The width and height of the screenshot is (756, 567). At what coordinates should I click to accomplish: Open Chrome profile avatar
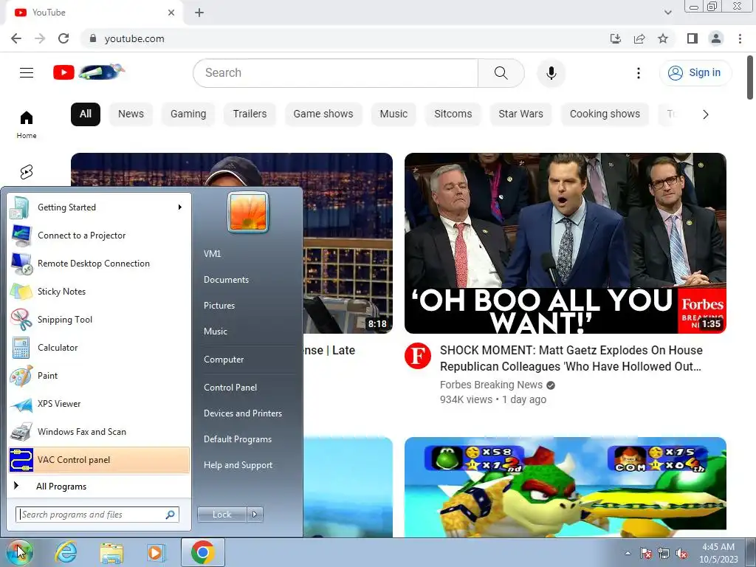(x=716, y=38)
